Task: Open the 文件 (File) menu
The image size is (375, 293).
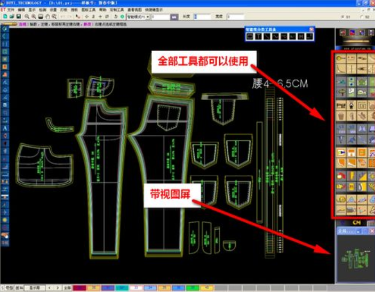Action: 11,10
